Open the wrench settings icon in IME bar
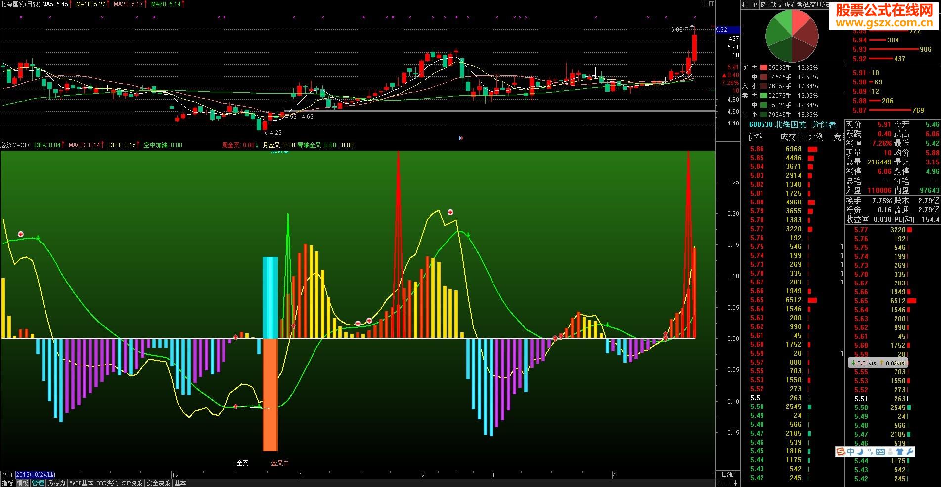 [x=910, y=451]
